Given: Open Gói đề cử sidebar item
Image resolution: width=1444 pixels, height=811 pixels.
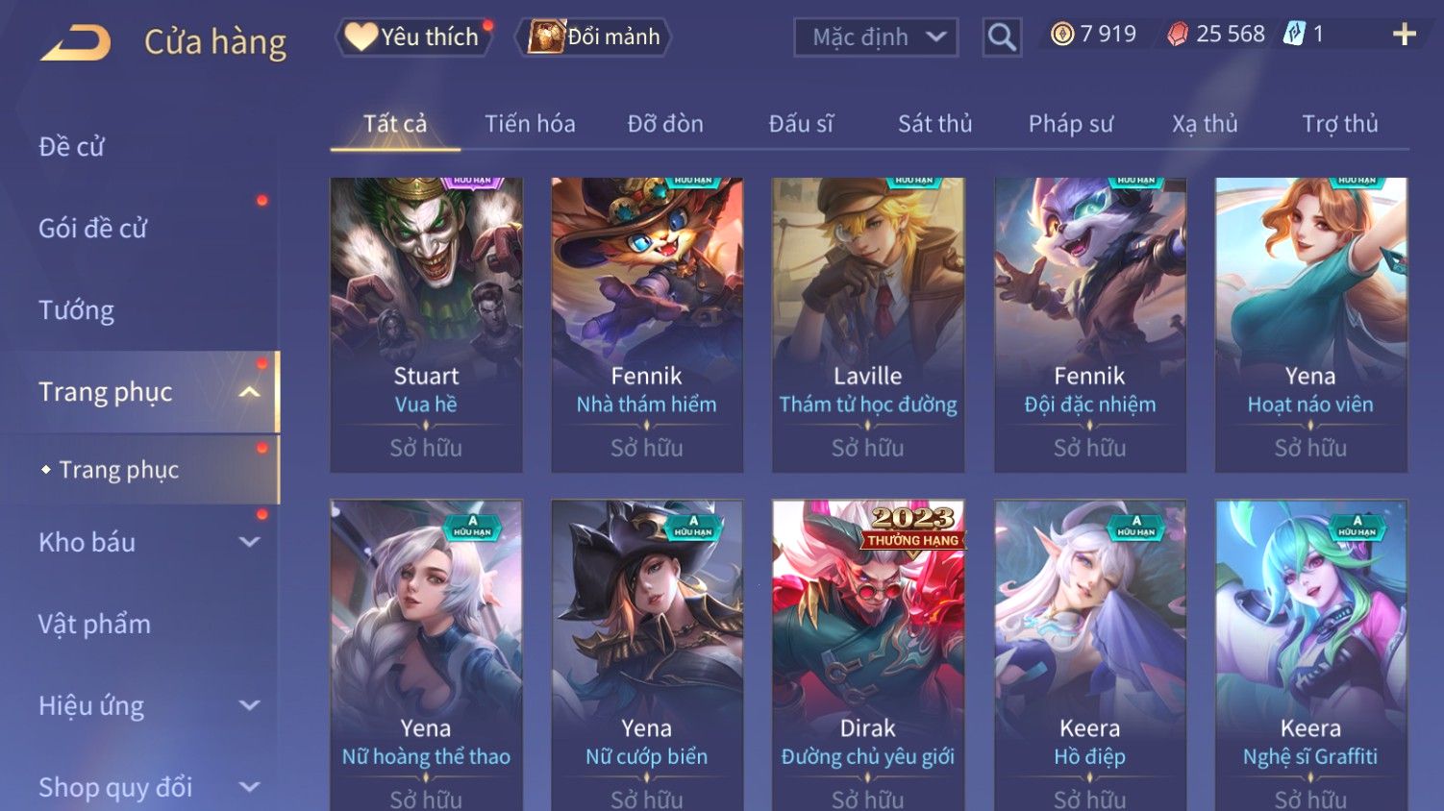Looking at the screenshot, I should coord(92,229).
